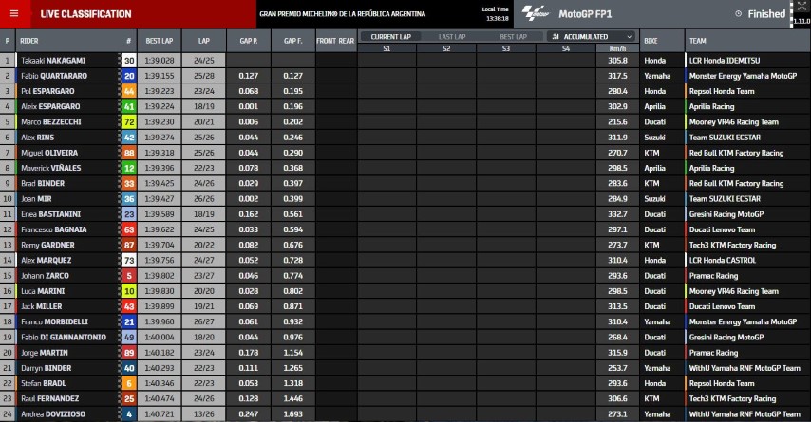
Task: Select rider Luca MARINI
Action: coord(43,291)
